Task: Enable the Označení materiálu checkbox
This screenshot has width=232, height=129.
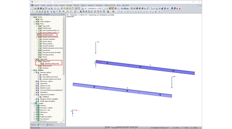Action: tap(39, 39)
